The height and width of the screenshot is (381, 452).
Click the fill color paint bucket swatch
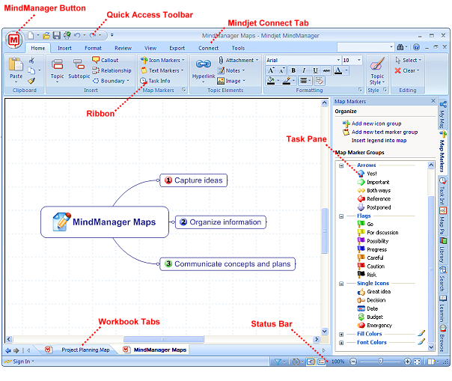(x=270, y=81)
